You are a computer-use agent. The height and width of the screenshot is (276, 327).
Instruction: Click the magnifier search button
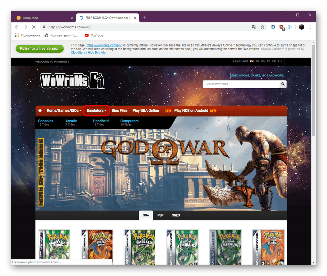click(283, 84)
